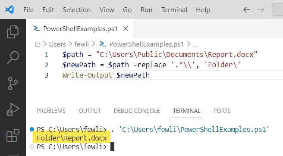Click the 'Folder\' string on line 2

tap(222, 65)
